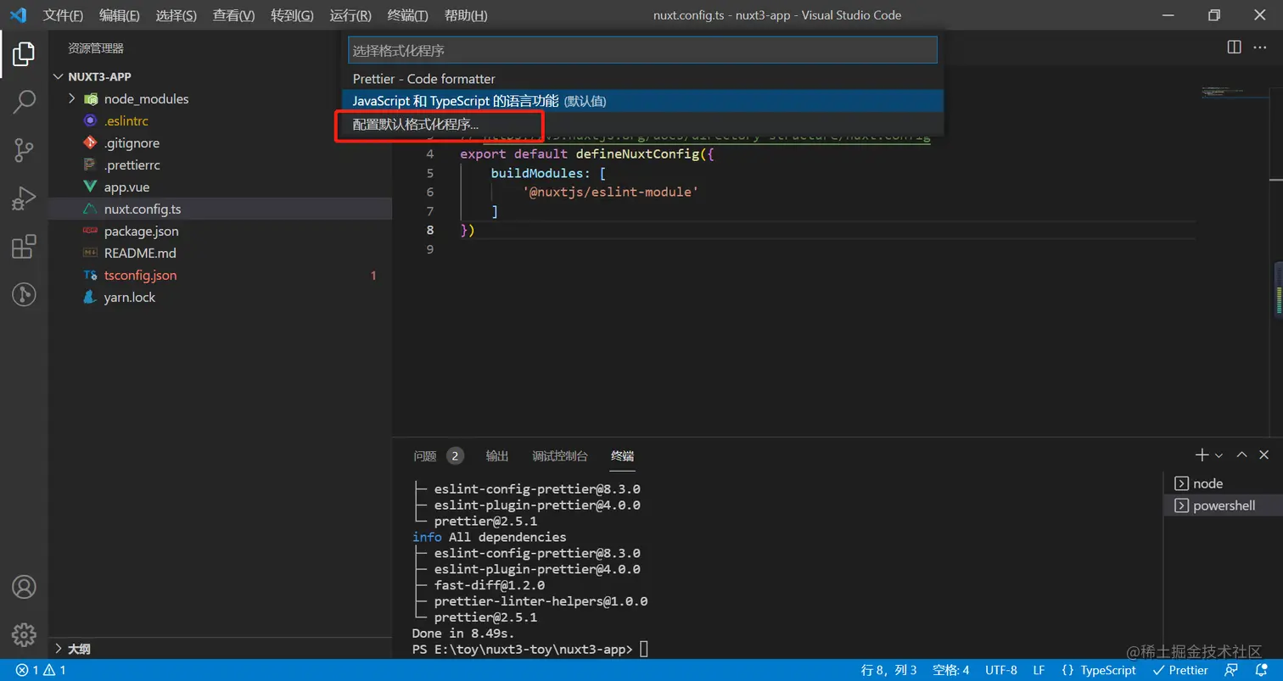Switch to the powershell terminal session
The height and width of the screenshot is (681, 1283).
[1223, 505]
